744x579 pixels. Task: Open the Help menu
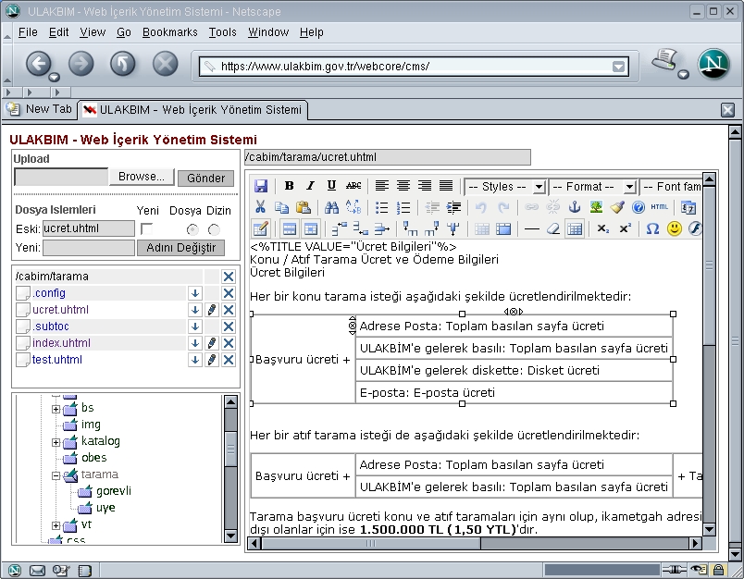(311, 32)
